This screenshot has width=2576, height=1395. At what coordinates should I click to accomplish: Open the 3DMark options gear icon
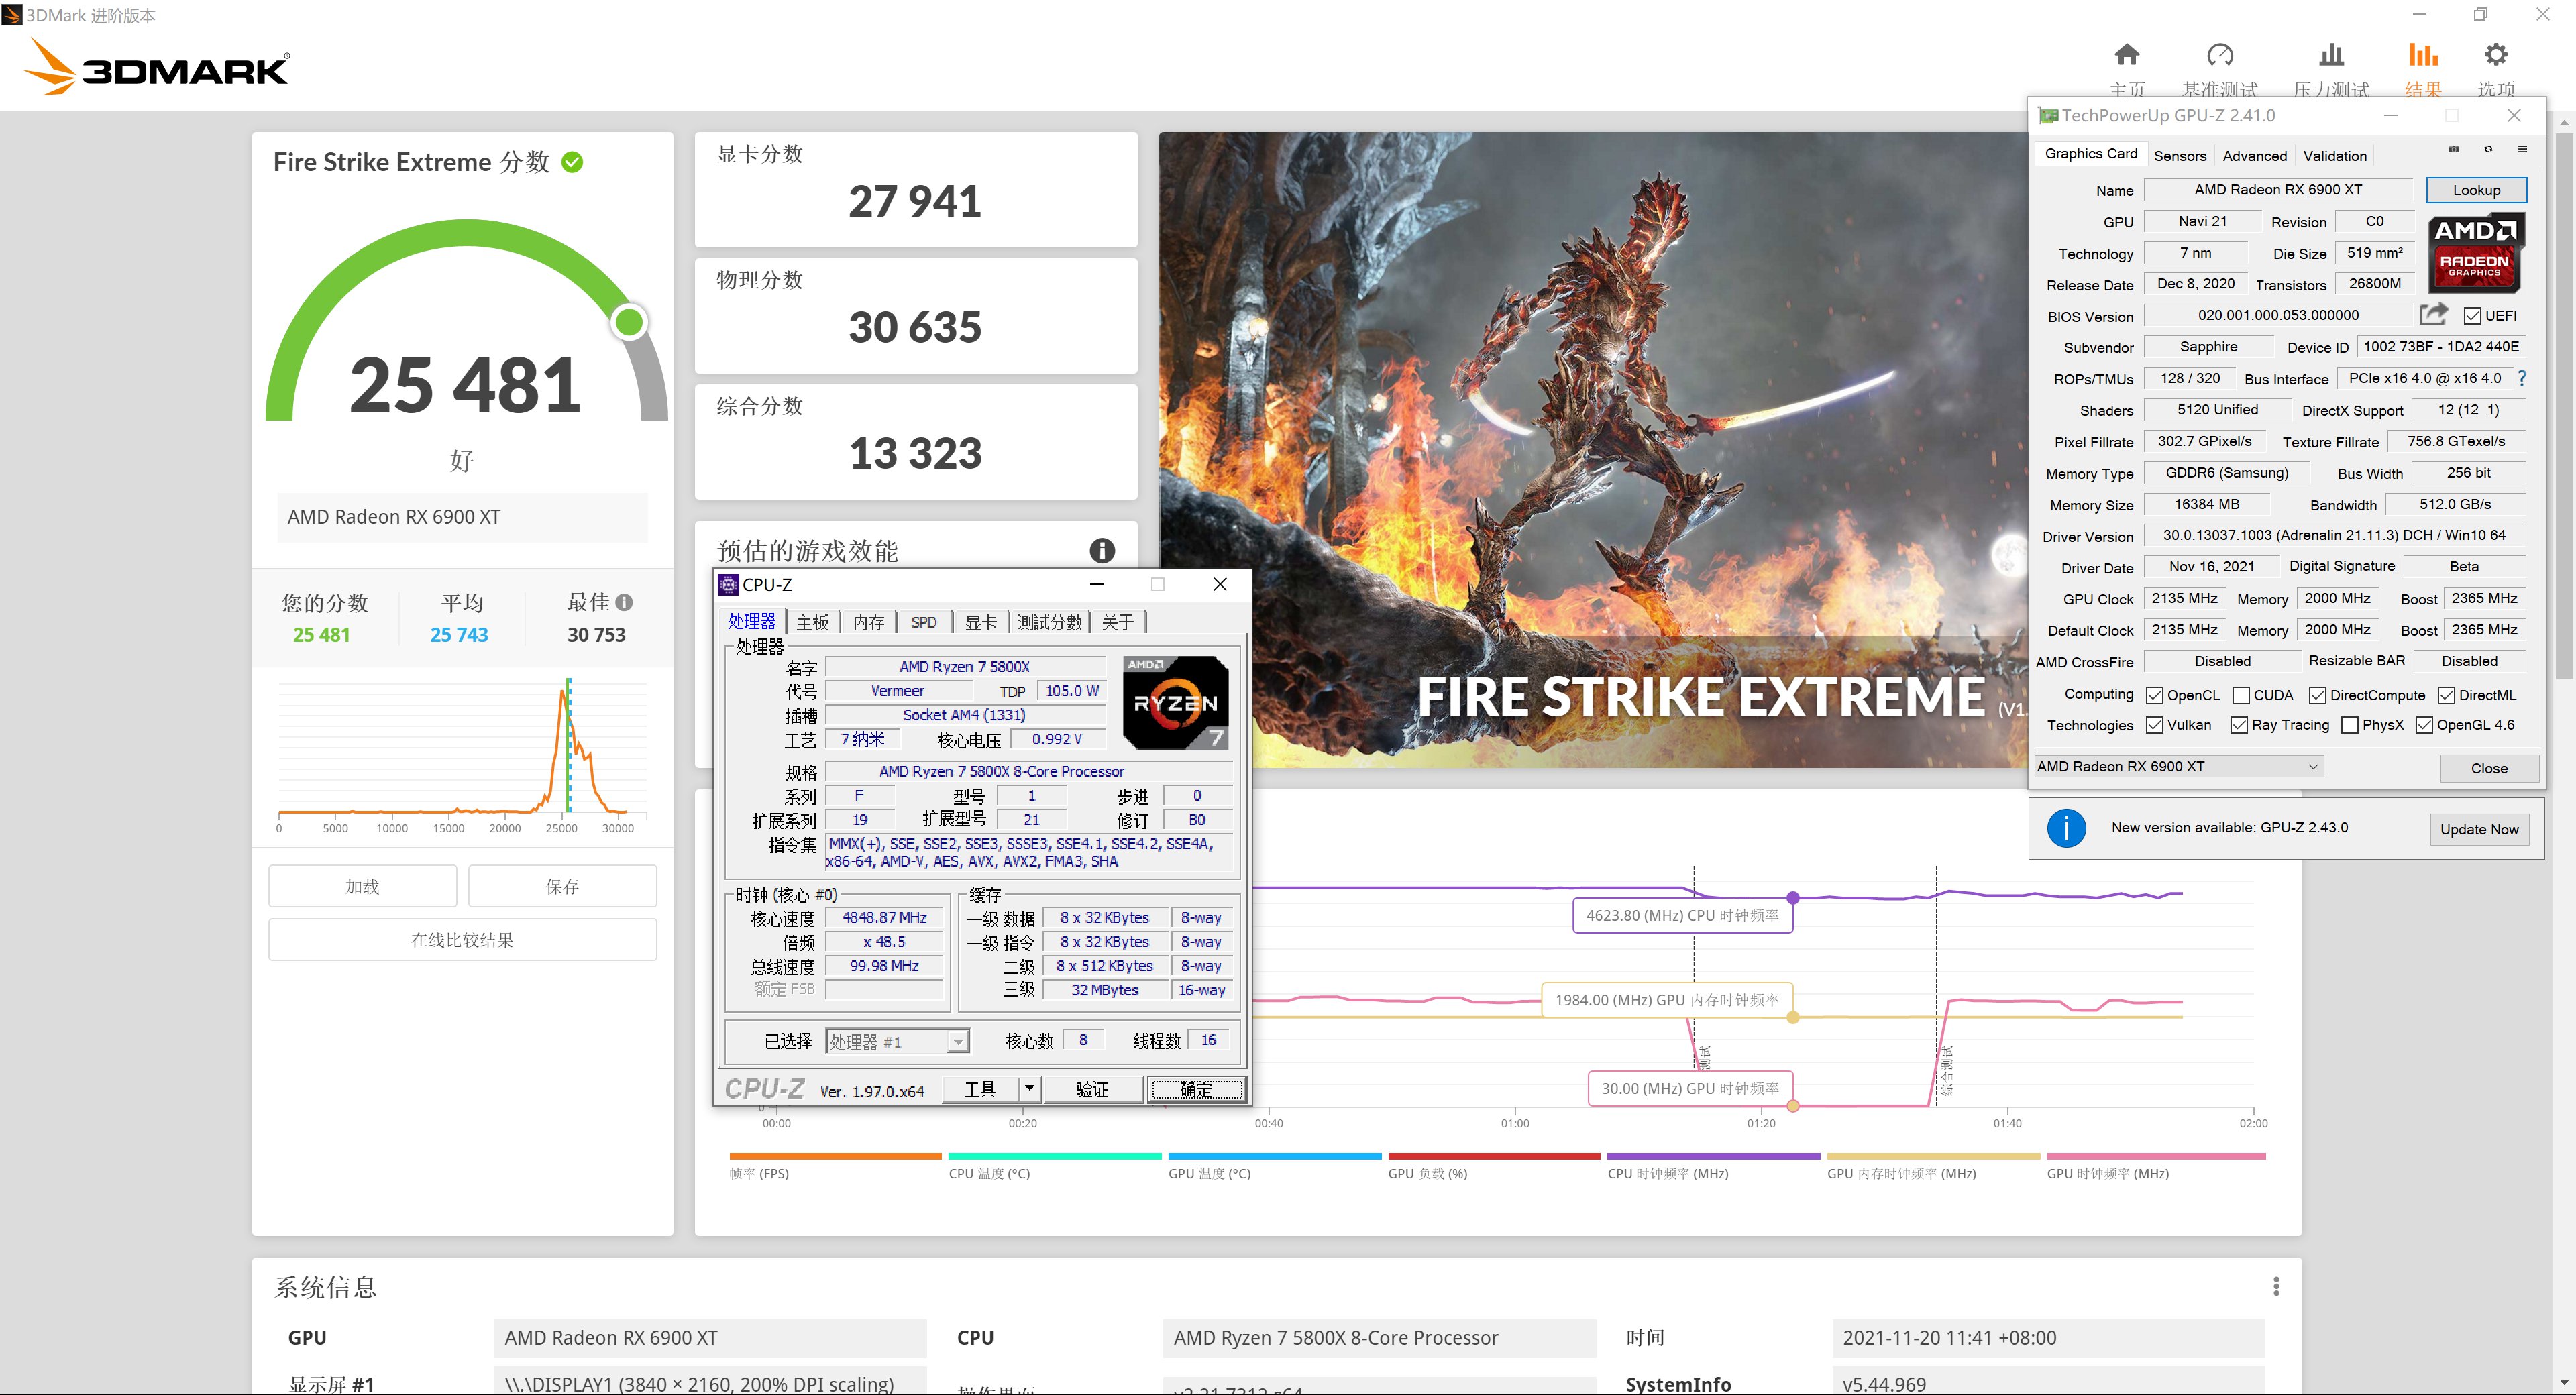tap(2496, 55)
